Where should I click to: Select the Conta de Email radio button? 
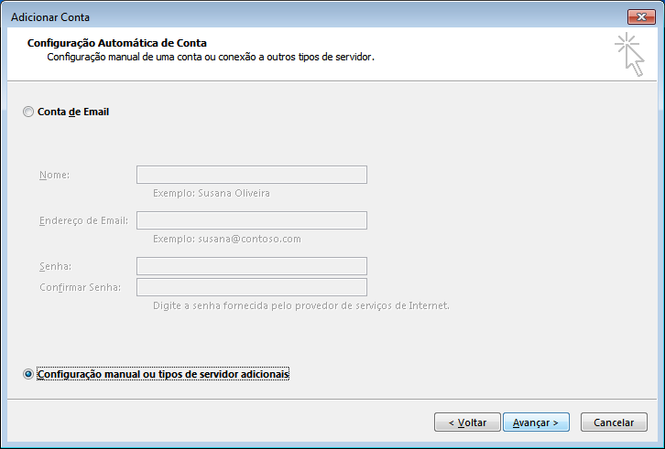click(28, 112)
